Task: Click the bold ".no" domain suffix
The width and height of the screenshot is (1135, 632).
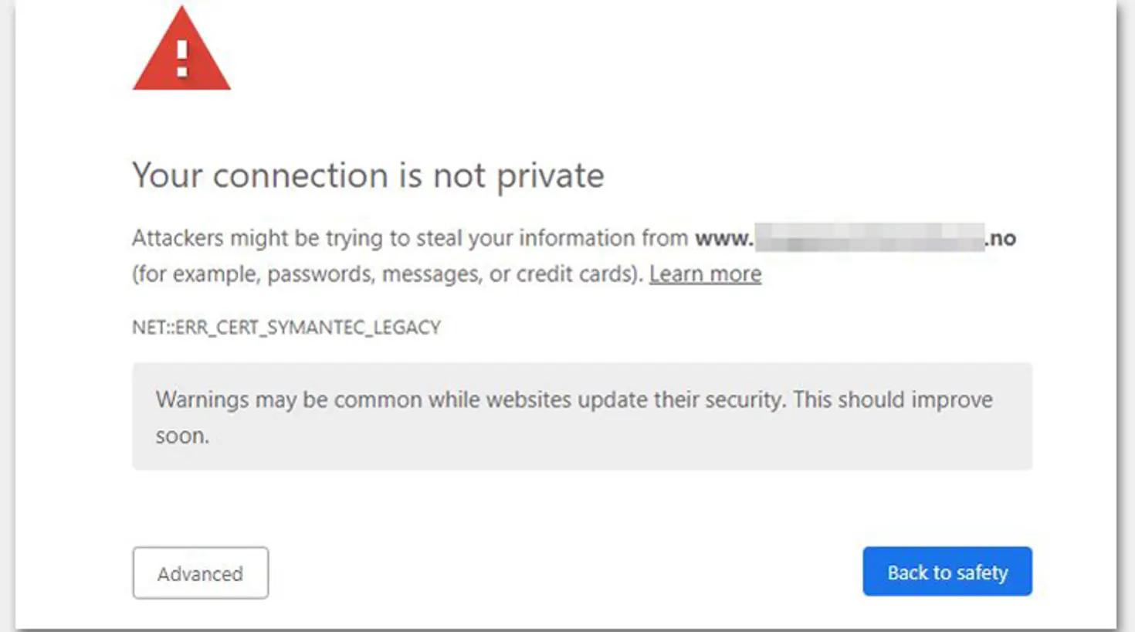Action: 1001,239
